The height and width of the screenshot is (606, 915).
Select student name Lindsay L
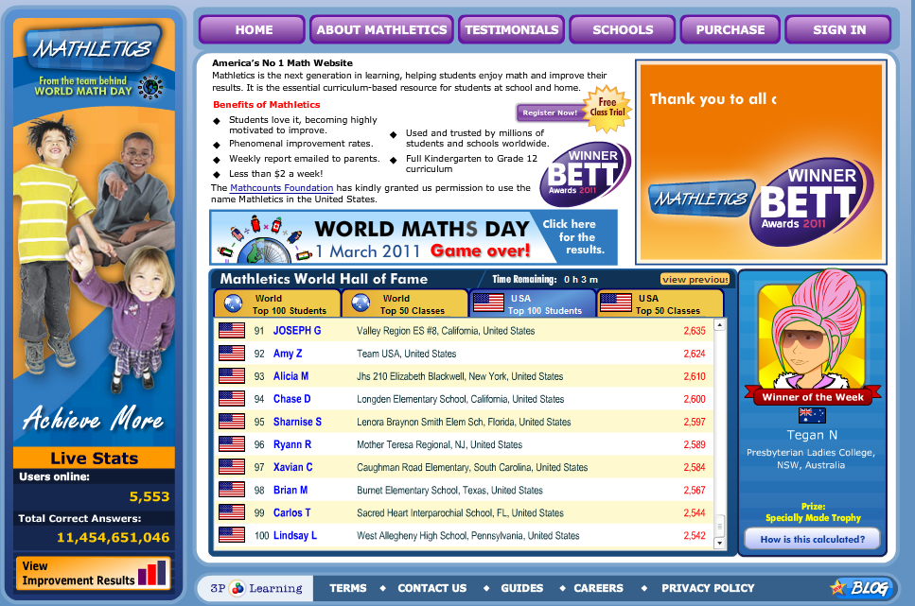[x=294, y=535]
